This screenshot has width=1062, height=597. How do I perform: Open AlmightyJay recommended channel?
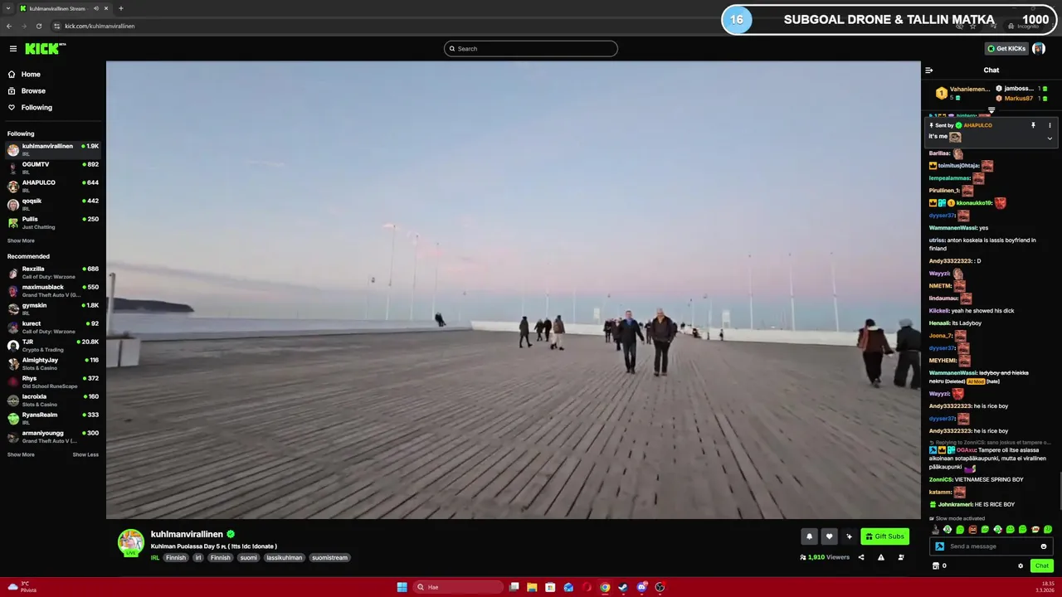[53, 363]
